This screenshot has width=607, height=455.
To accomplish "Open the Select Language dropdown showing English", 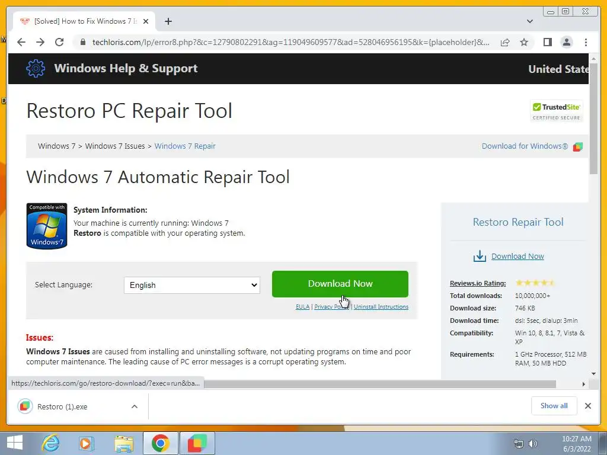I will tap(191, 285).
